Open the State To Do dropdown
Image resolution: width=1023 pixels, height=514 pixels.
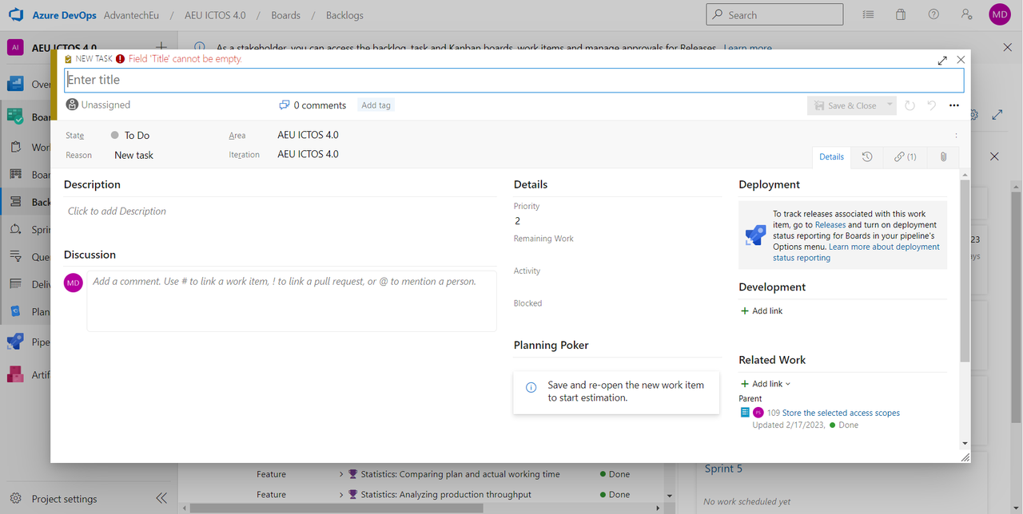(x=137, y=136)
